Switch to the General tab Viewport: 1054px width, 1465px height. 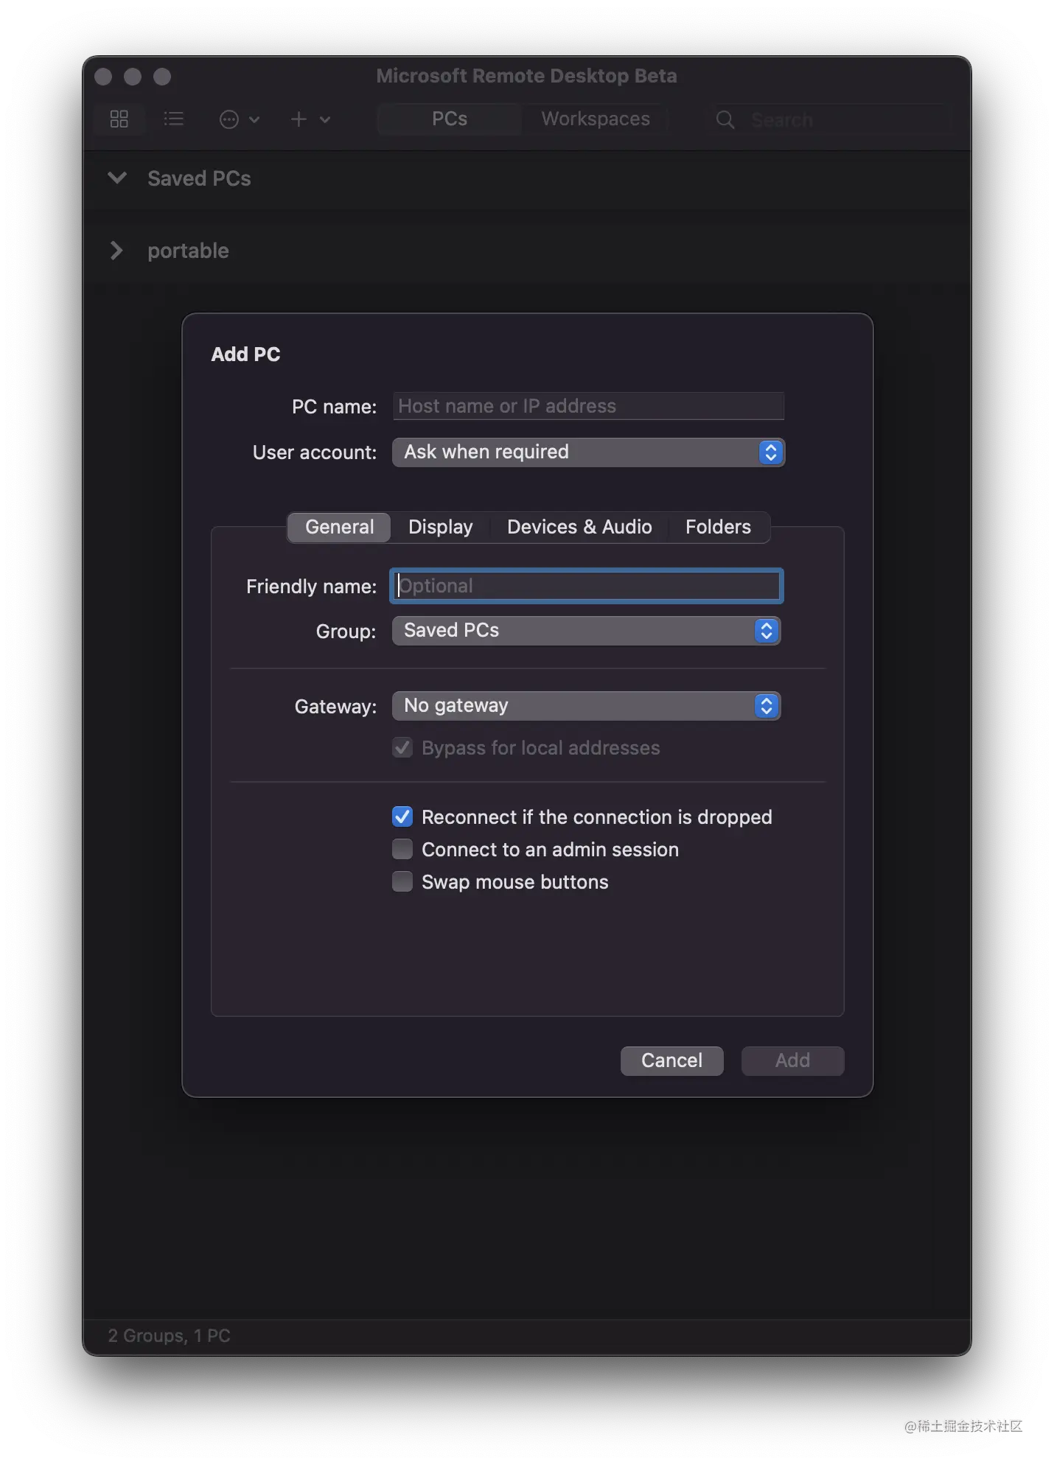339,528
